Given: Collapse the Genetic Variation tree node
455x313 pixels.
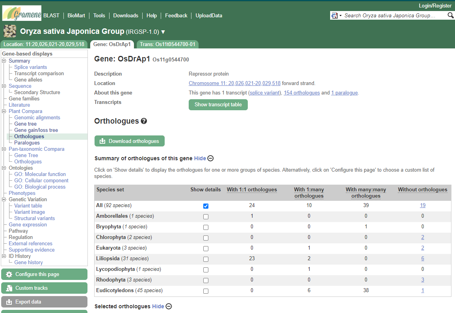Looking at the screenshot, I should point(4,200).
